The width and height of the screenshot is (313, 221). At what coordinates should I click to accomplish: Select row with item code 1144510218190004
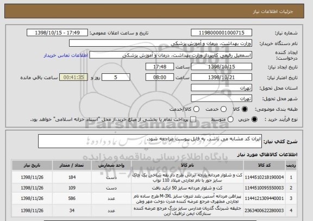click(154, 178)
